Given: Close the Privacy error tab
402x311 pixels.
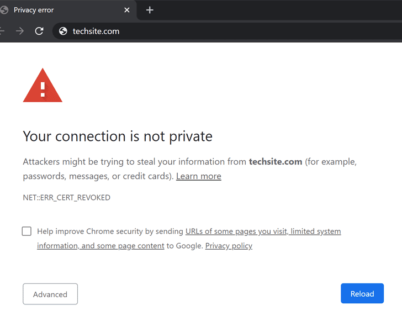Looking at the screenshot, I should tap(127, 10).
